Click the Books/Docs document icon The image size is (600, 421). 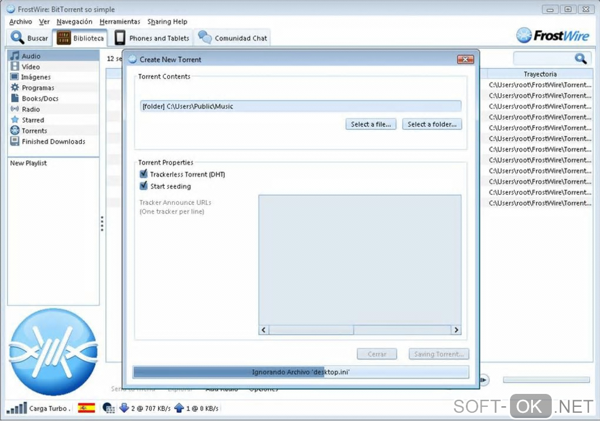tap(15, 98)
